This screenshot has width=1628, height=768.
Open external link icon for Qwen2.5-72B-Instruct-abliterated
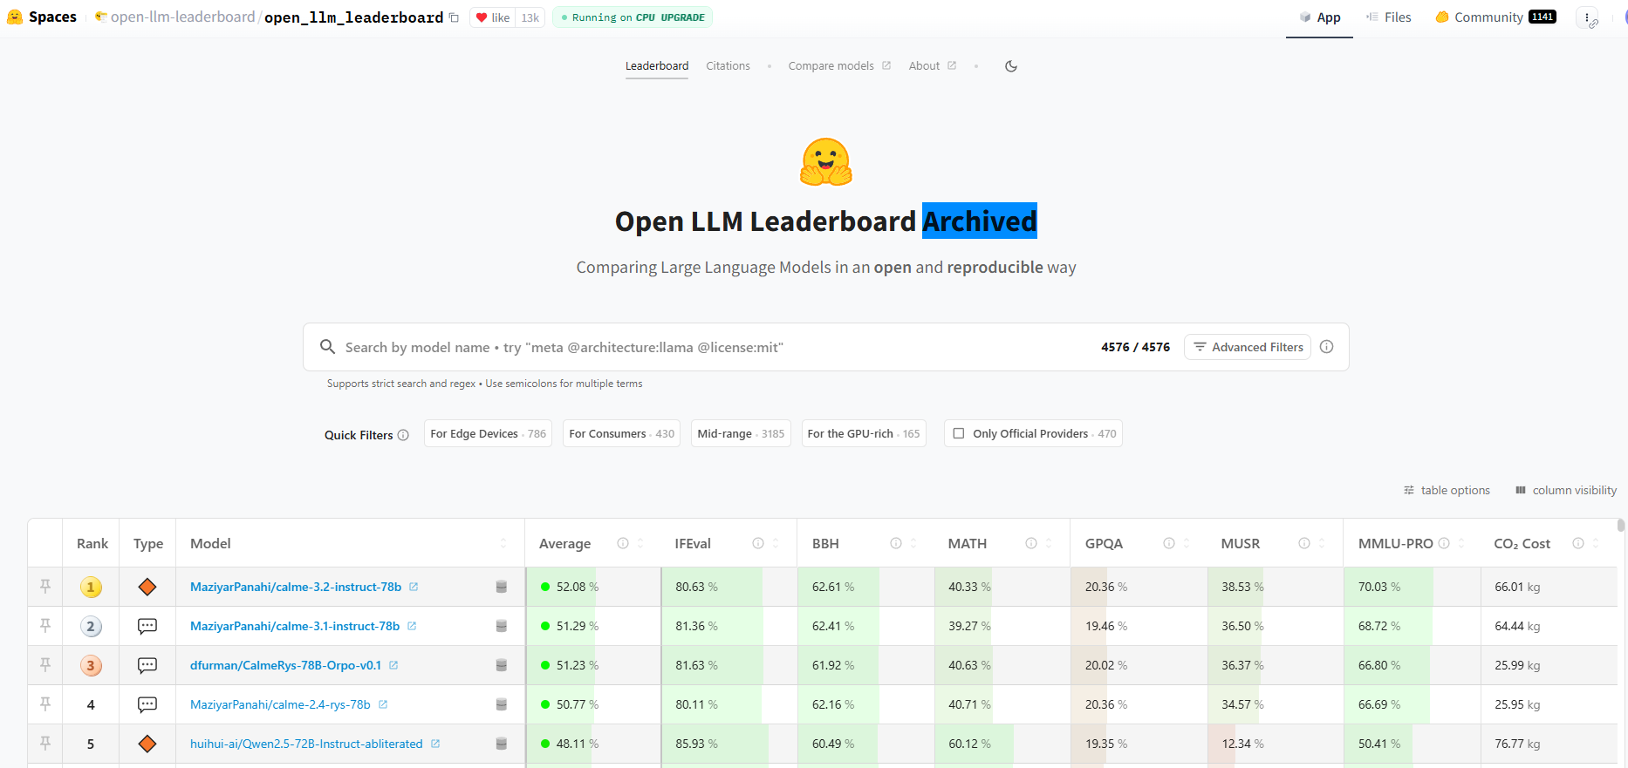tap(435, 744)
